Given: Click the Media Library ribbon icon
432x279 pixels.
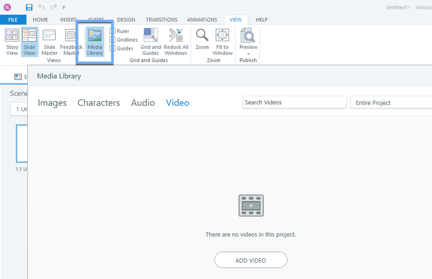Looking at the screenshot, I should [95, 42].
